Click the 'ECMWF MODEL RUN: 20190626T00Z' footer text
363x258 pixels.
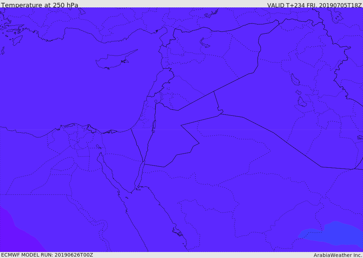click(47, 255)
